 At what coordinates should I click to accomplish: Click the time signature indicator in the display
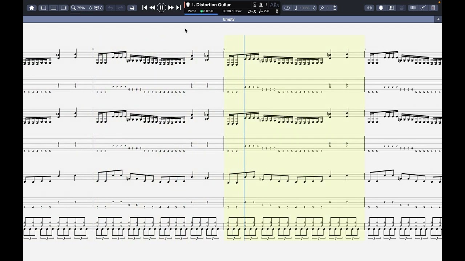pyautogui.click(x=277, y=11)
